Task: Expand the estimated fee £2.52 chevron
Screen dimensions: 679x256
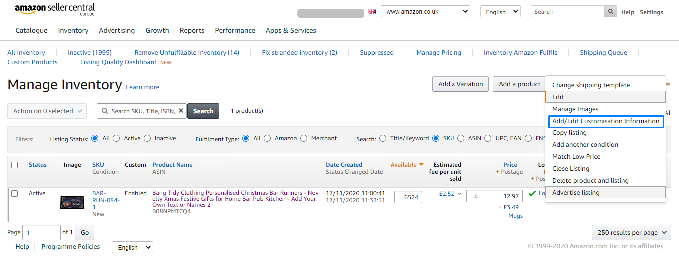Action: tap(460, 194)
